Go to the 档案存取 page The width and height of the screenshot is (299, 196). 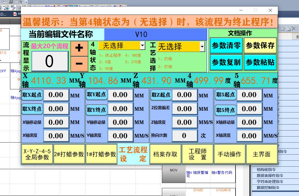click(165, 154)
